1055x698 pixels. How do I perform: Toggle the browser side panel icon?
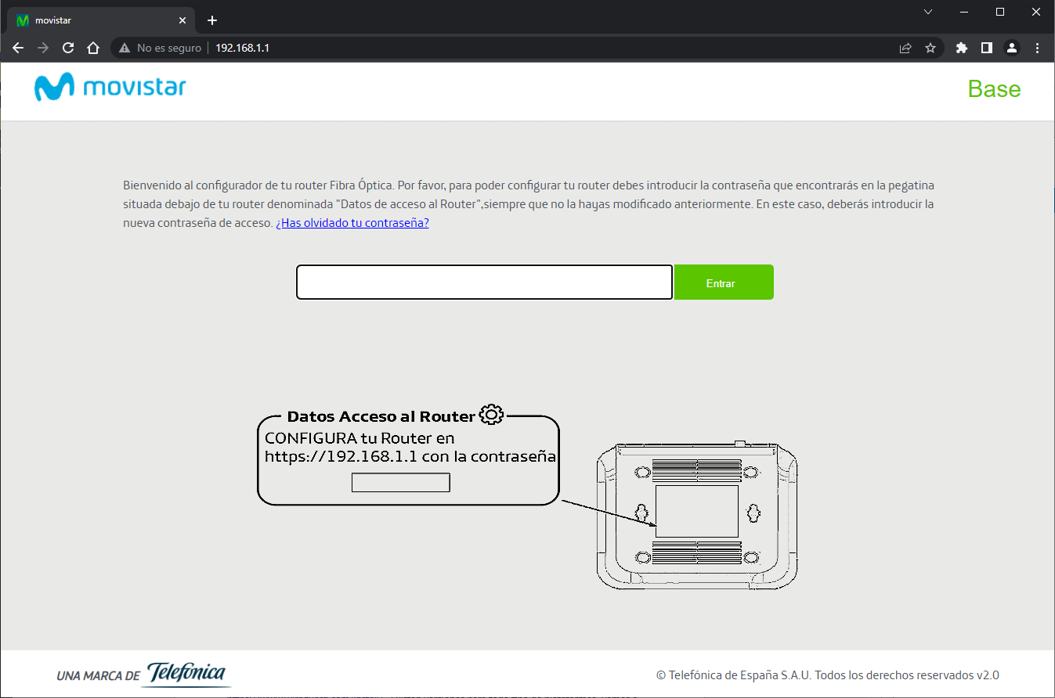point(987,48)
